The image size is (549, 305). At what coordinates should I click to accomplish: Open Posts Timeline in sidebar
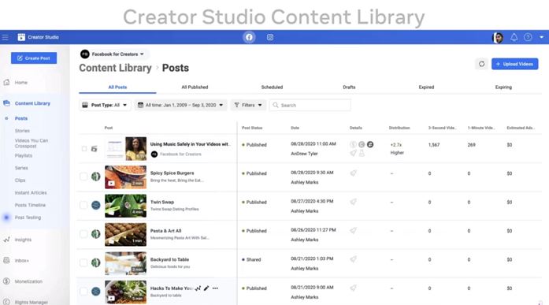pyautogui.click(x=30, y=205)
